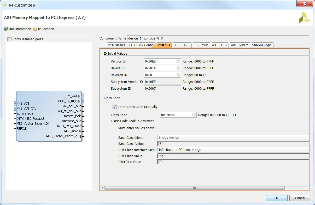
Task: Expand the M_AXI port on the block symbol
Action: (x=79, y=96)
